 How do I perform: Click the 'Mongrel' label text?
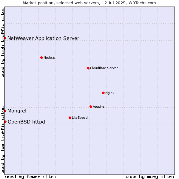pos(17,111)
